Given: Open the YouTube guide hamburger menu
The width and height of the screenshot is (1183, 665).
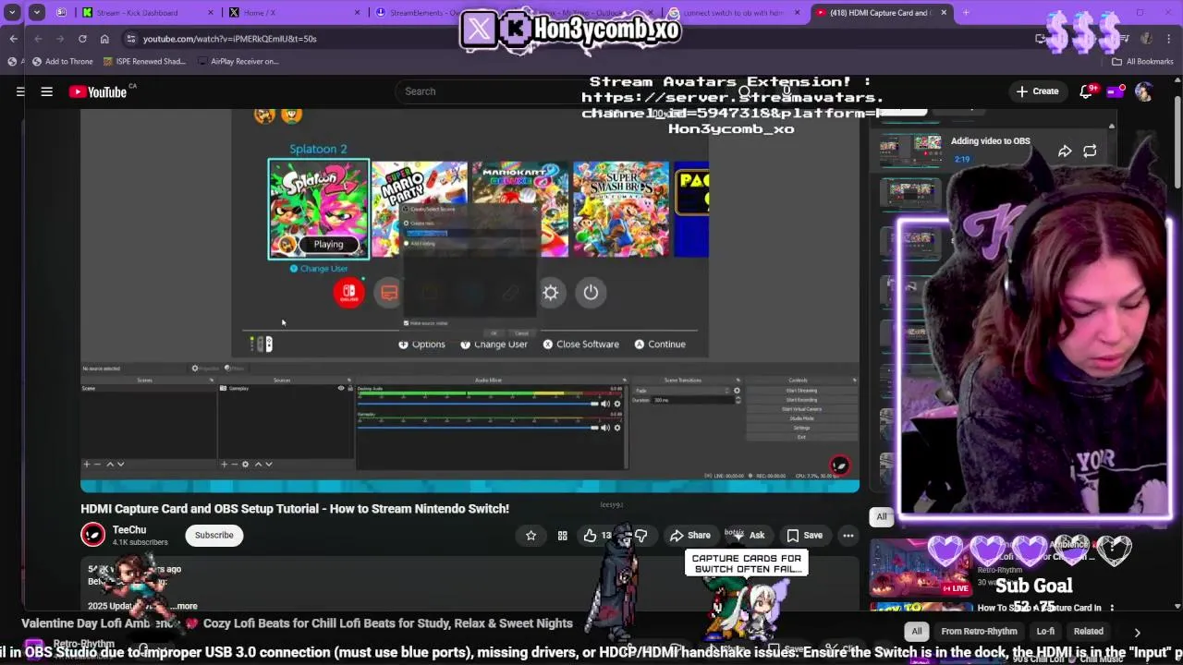Looking at the screenshot, I should [46, 91].
